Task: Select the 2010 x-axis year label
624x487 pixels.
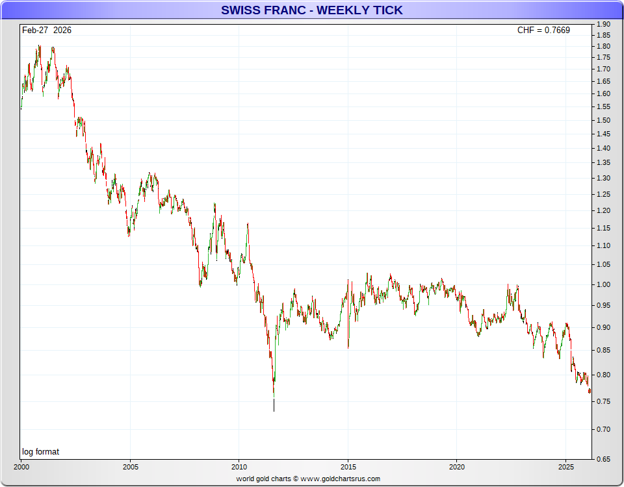Action: pos(239,466)
